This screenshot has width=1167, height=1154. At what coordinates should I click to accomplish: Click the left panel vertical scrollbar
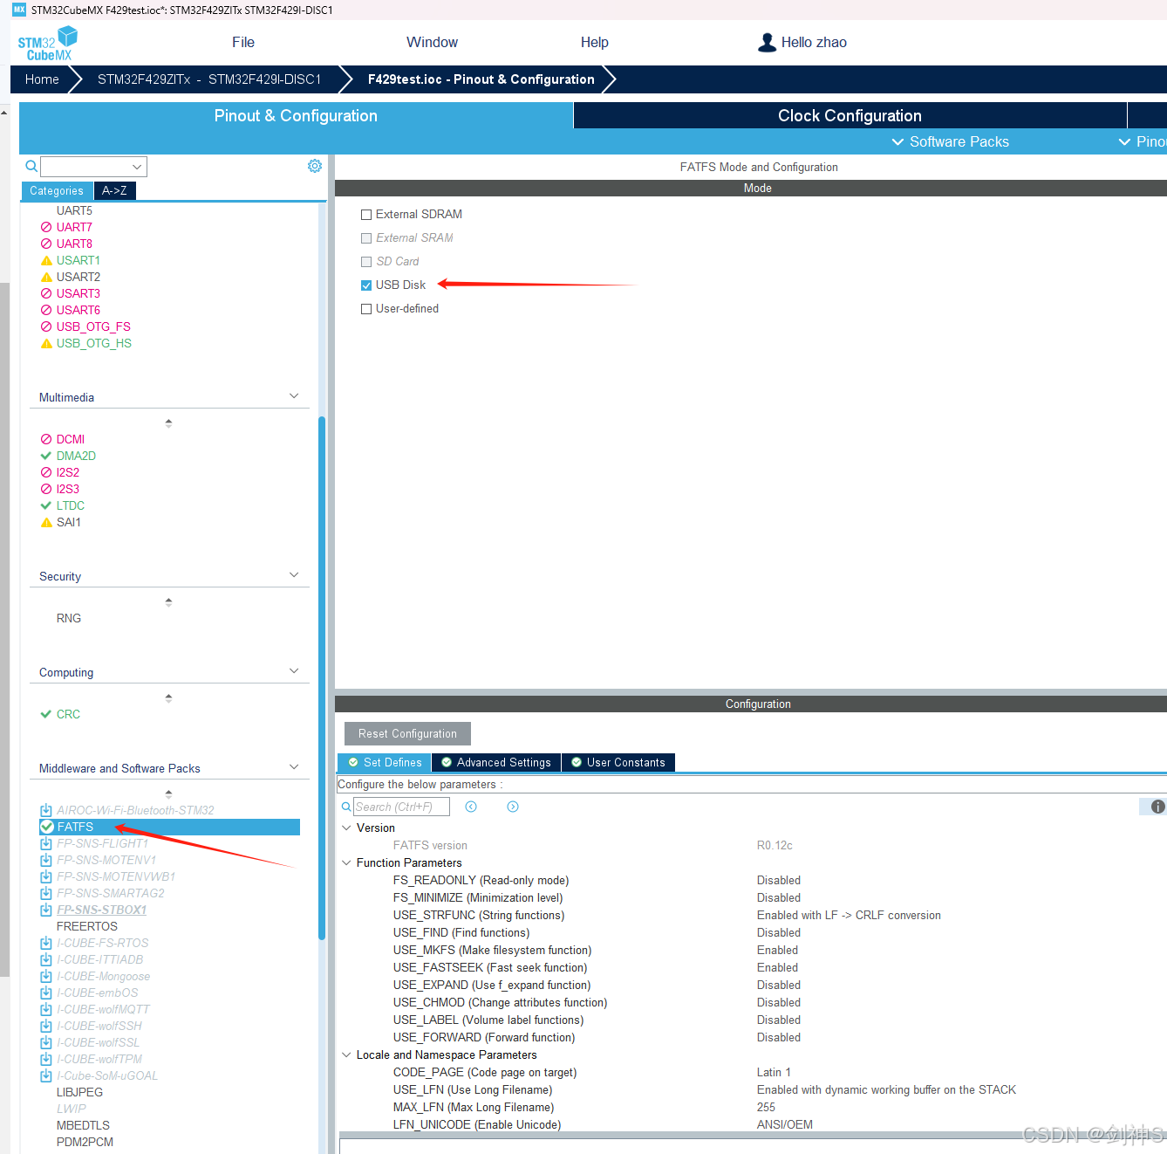click(322, 677)
